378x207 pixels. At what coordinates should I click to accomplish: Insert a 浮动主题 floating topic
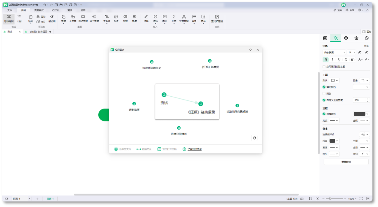tap(83, 19)
